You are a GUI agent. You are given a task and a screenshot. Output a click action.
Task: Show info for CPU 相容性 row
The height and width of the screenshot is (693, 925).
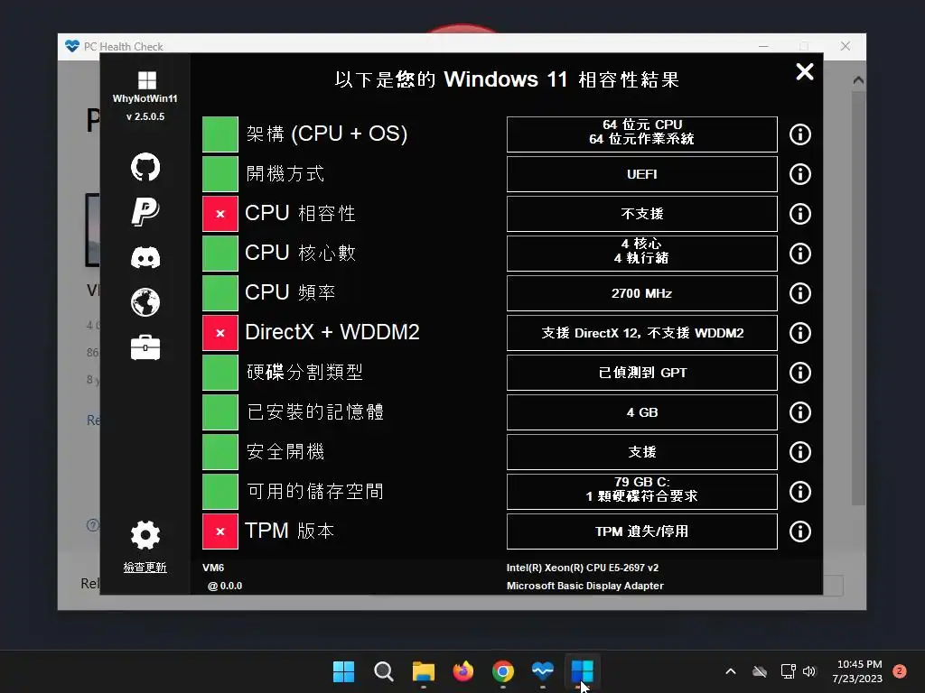[800, 214]
